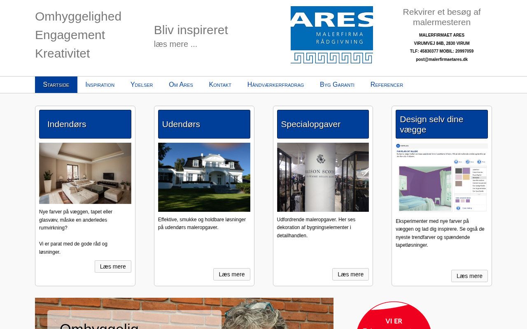Open the Kontakt page
527x329 pixels.
coord(220,85)
